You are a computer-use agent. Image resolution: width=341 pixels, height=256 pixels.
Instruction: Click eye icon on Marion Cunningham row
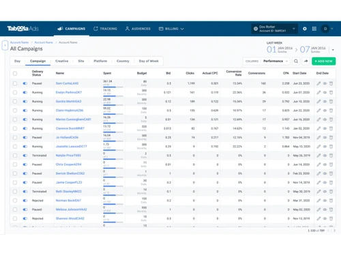point(325,119)
